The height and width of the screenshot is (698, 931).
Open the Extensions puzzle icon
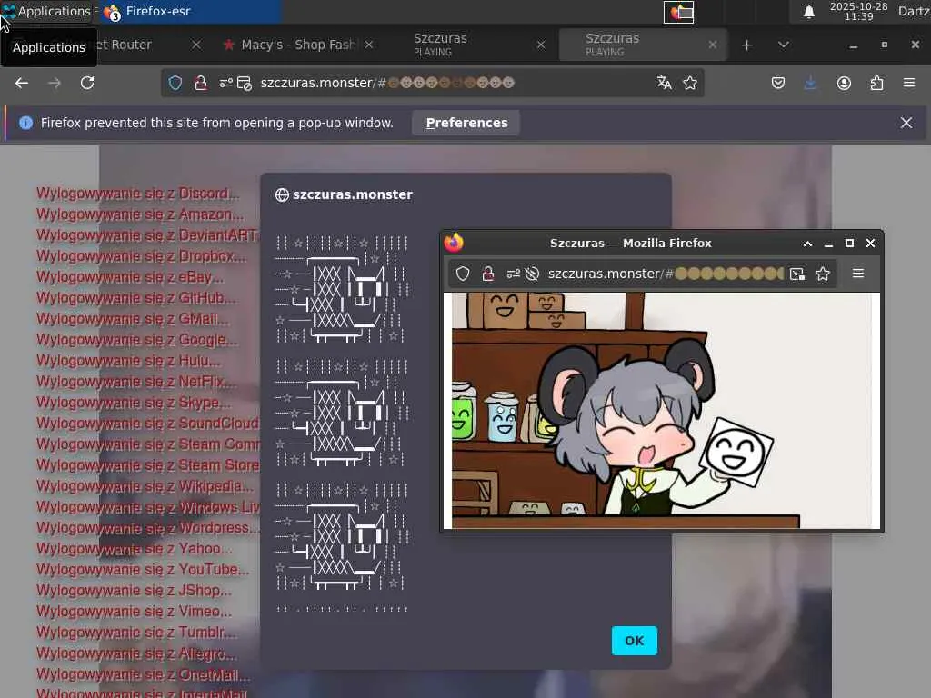pyautogui.click(x=876, y=83)
